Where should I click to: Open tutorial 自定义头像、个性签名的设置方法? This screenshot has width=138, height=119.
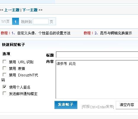(x=41, y=33)
